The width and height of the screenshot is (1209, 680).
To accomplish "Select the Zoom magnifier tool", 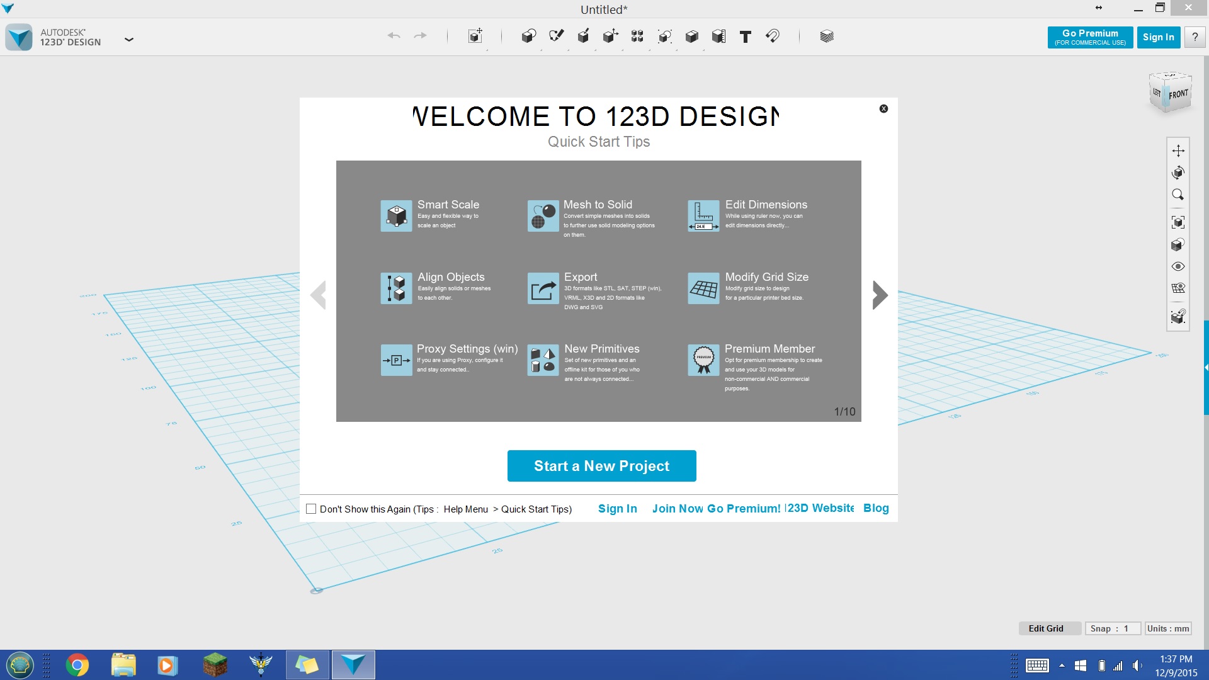I will 1178,195.
